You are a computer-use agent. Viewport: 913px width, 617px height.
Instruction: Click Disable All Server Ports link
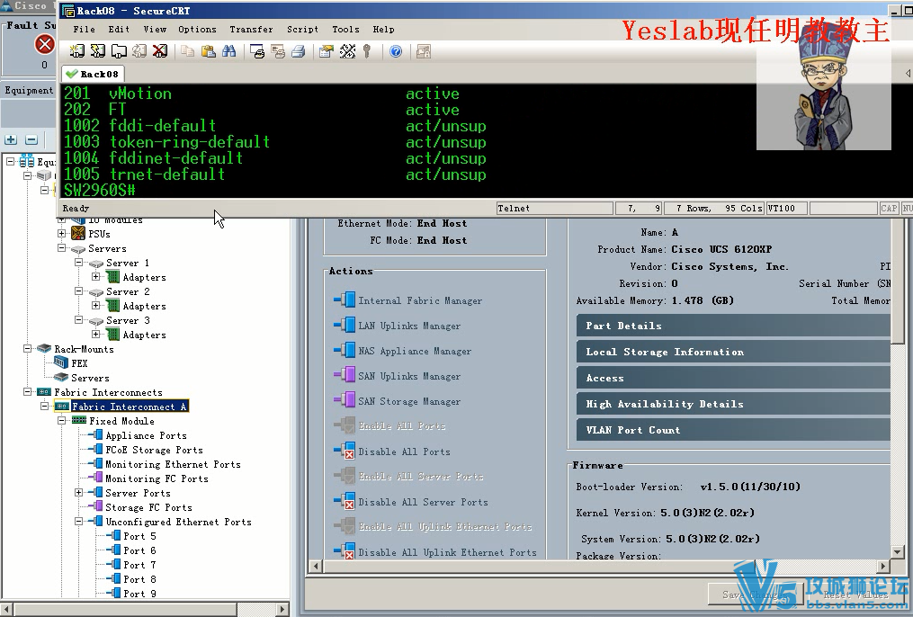pyautogui.click(x=423, y=502)
